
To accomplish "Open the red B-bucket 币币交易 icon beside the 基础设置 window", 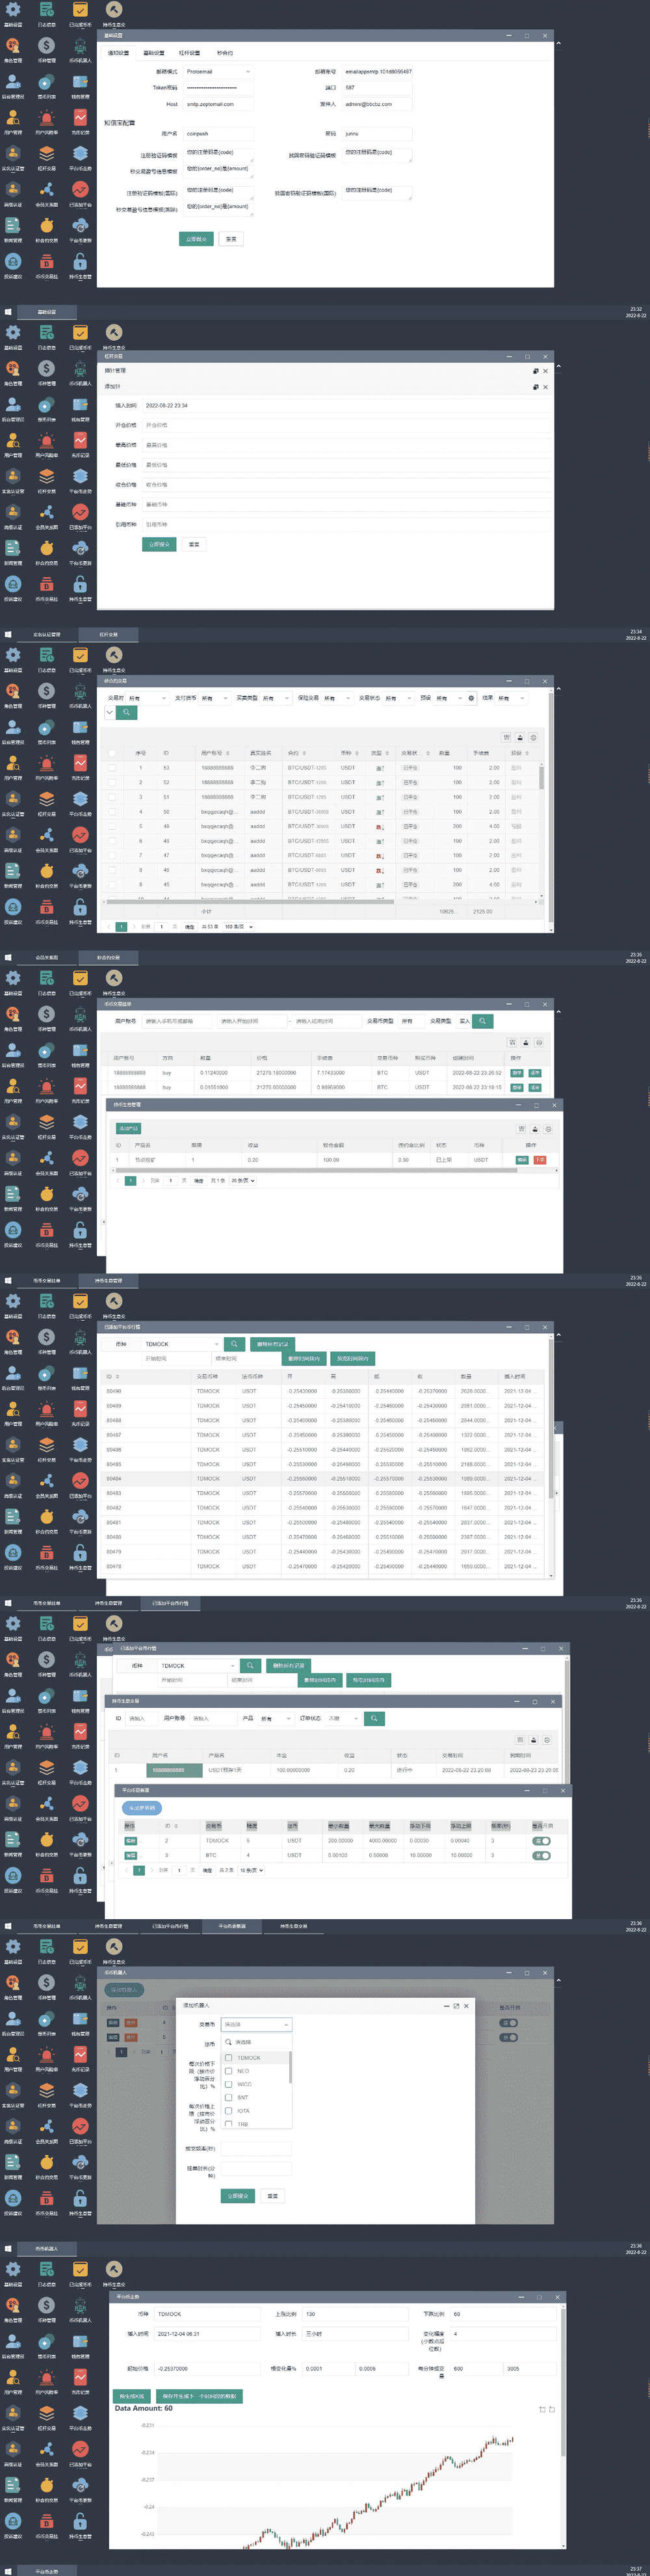I will (46, 262).
